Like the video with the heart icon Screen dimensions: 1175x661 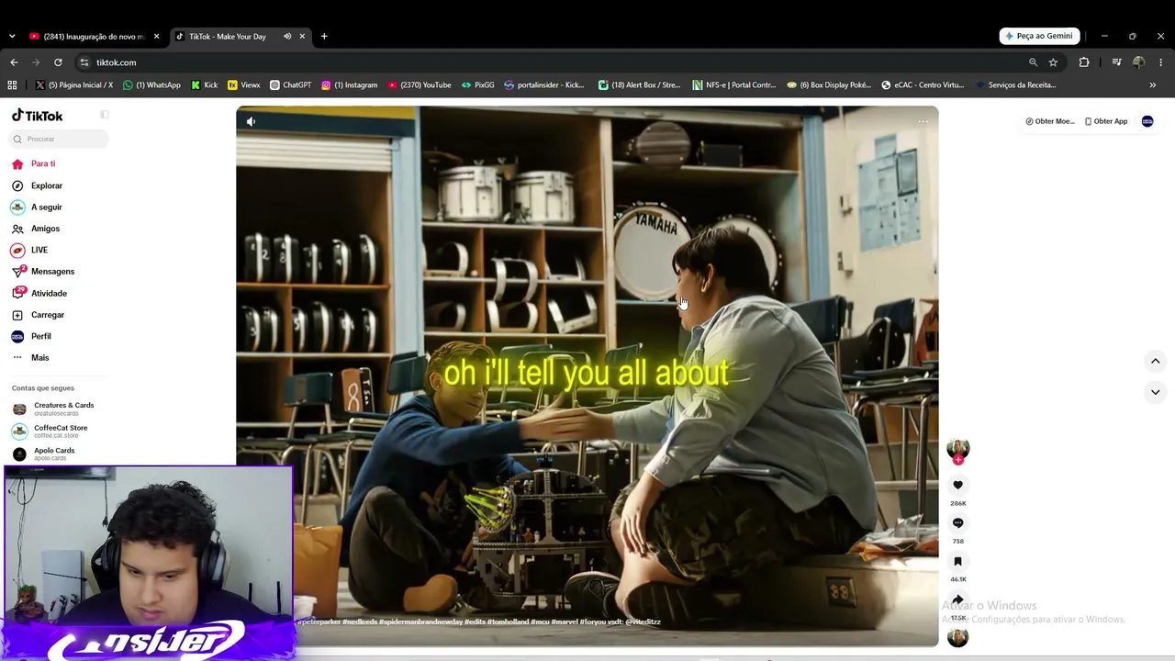(x=957, y=485)
